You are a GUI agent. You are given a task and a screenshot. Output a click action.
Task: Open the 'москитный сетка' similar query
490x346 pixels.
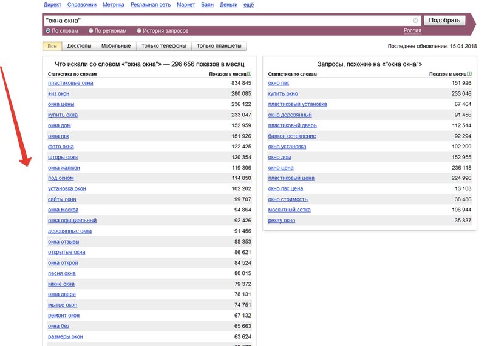[x=290, y=210]
